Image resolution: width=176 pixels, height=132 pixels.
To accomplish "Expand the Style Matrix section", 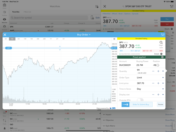I will click(109, 126).
